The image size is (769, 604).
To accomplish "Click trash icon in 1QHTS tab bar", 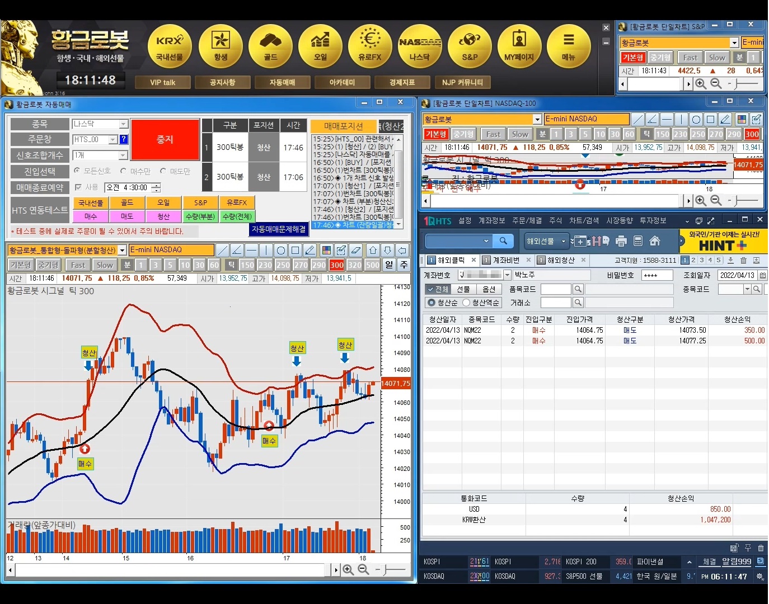I will 743,260.
